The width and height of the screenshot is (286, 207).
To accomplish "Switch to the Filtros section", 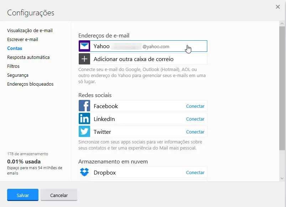I will 13,66.
